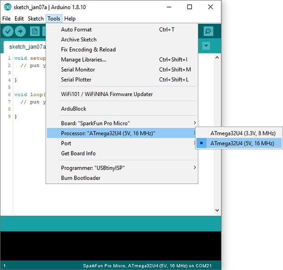The height and width of the screenshot is (270, 283).
Task: Click the New sketch document icon
Action: point(34,31)
